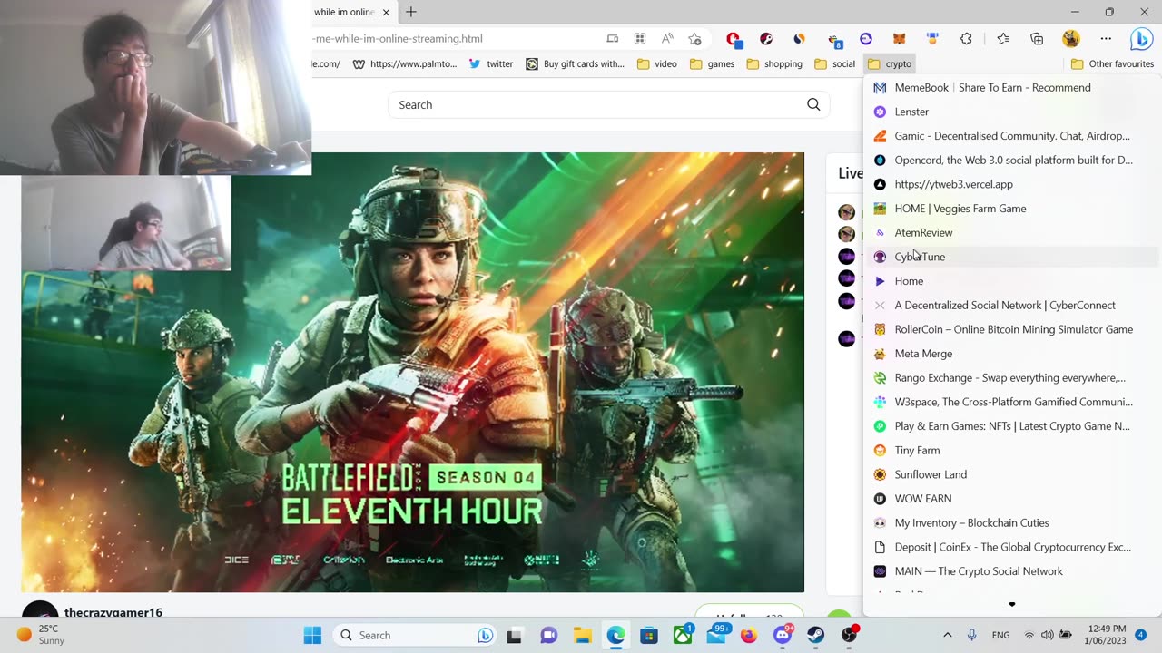Open a new browser tab with plus
1162x653 pixels.
point(411,12)
